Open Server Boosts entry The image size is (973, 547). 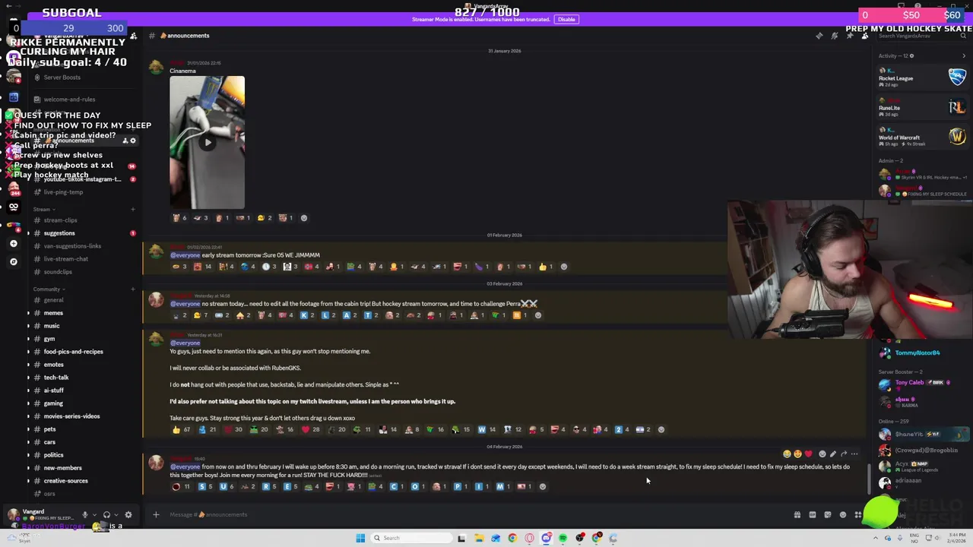tap(62, 77)
